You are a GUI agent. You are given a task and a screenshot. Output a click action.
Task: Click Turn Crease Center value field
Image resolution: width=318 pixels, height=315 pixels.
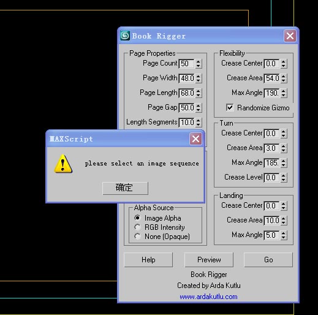click(x=271, y=134)
